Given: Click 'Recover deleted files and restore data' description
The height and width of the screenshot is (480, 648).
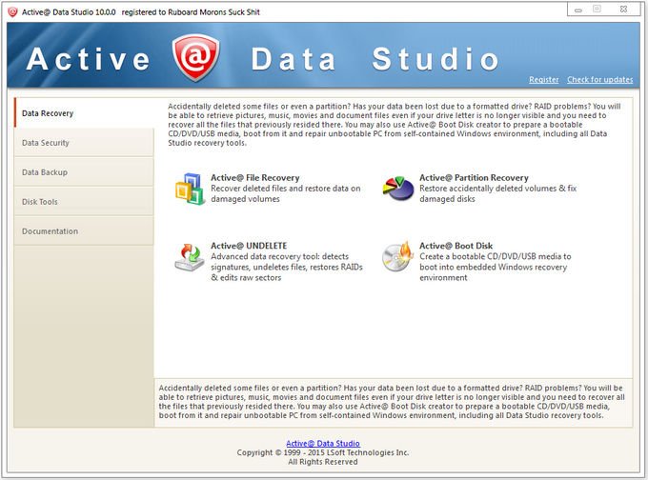Looking at the screenshot, I should (x=286, y=193).
